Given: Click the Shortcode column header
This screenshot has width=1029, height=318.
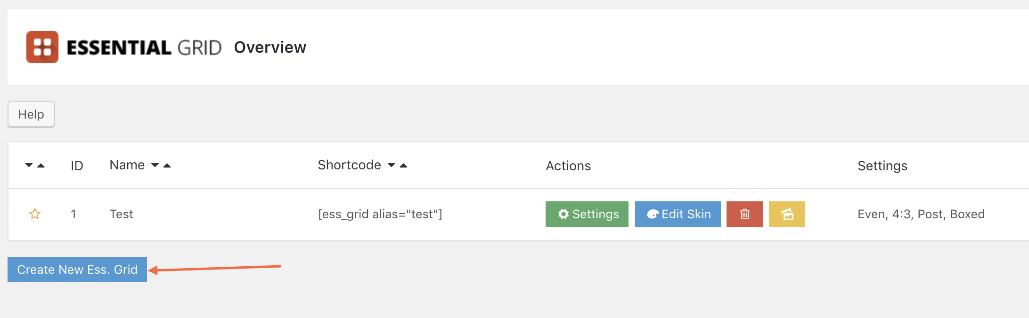Looking at the screenshot, I should (349, 165).
